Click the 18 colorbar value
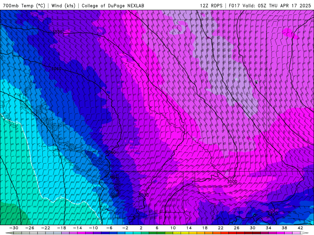This screenshot has height=235, width=314. [x=204, y=228]
